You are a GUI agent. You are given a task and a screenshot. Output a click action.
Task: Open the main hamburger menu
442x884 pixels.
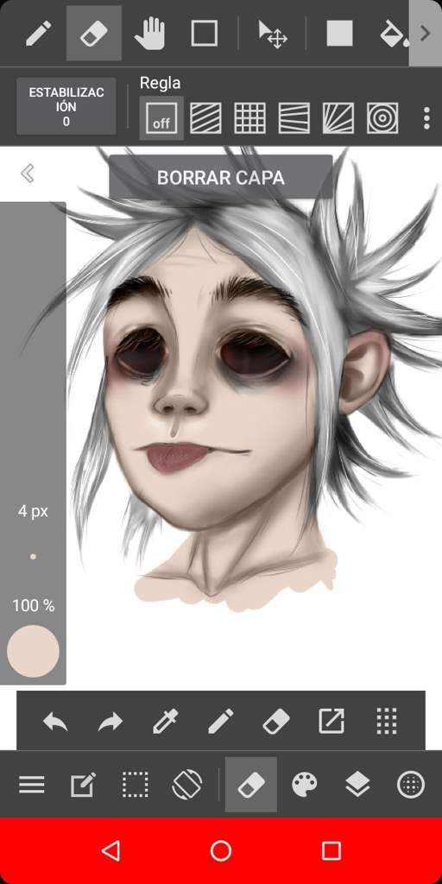point(32,784)
